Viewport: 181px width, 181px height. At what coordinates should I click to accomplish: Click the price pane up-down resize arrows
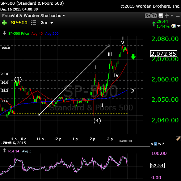pyautogui.click(x=4, y=33)
